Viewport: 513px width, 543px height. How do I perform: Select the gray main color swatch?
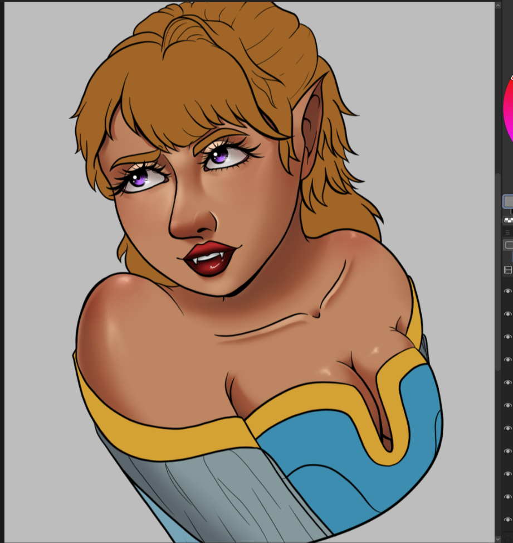[x=508, y=201]
